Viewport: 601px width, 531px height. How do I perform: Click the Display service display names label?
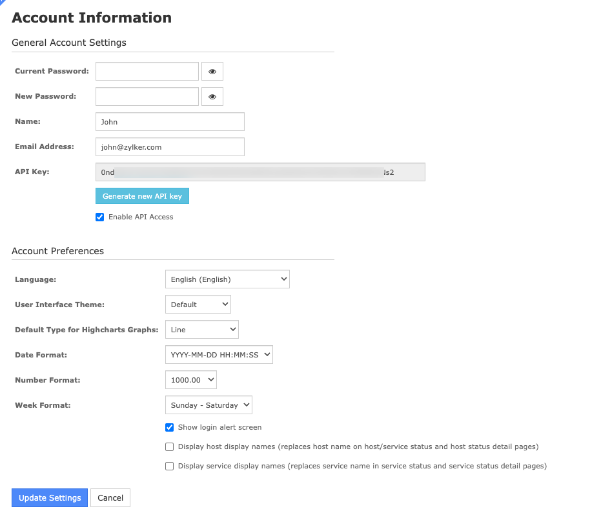click(363, 466)
